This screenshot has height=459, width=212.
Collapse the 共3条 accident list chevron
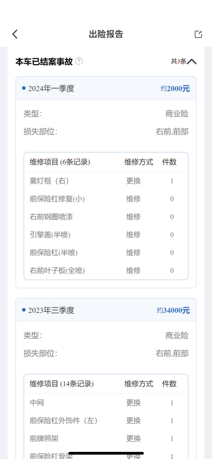point(192,61)
